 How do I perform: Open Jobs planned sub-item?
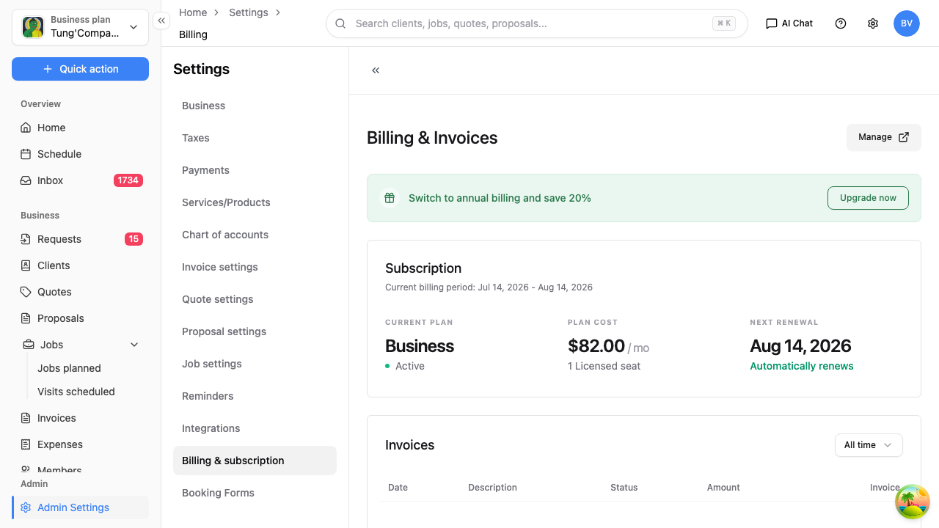tap(69, 368)
